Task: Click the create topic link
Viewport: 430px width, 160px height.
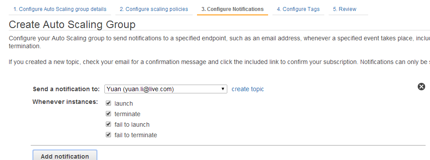Action: [247, 89]
